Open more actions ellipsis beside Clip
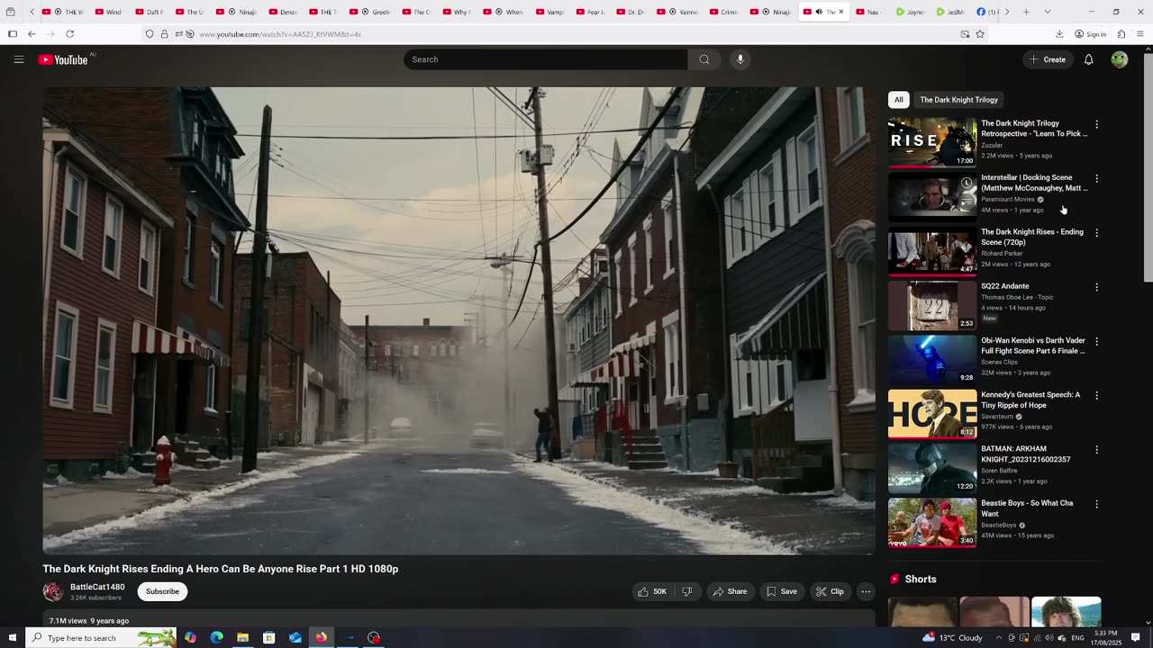Viewport: 1153px width, 648px height. pos(866,591)
